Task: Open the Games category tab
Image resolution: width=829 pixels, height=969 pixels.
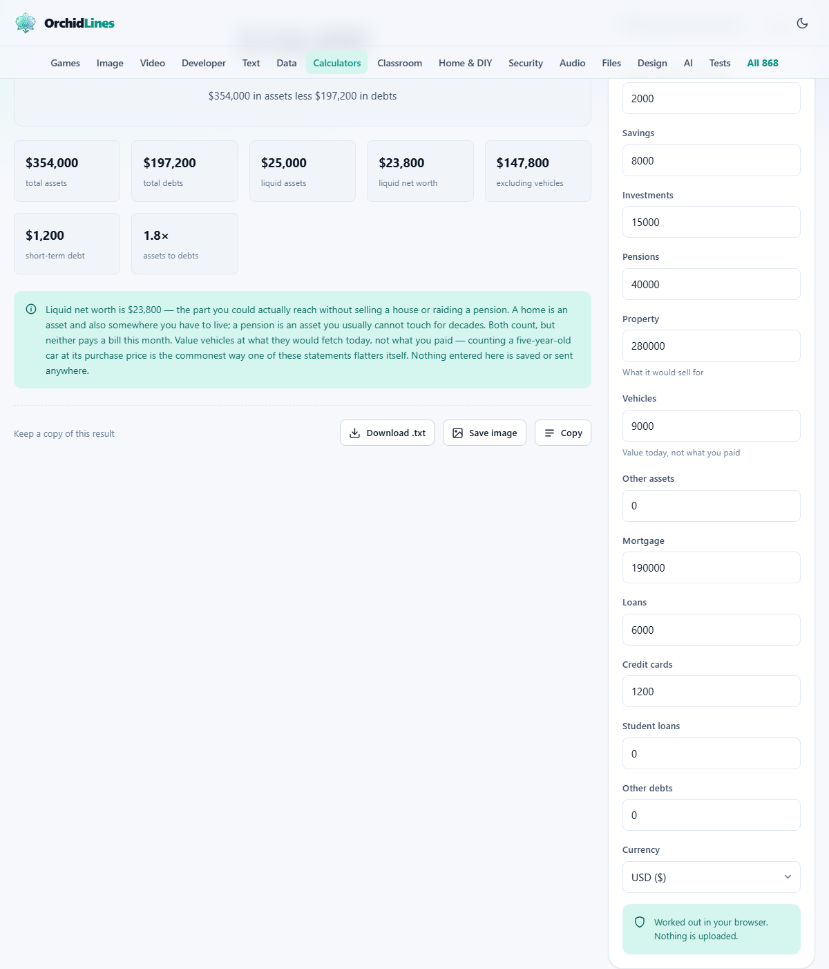Action: tap(66, 63)
